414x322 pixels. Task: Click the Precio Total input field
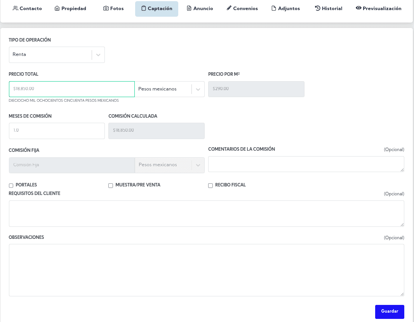point(72,89)
